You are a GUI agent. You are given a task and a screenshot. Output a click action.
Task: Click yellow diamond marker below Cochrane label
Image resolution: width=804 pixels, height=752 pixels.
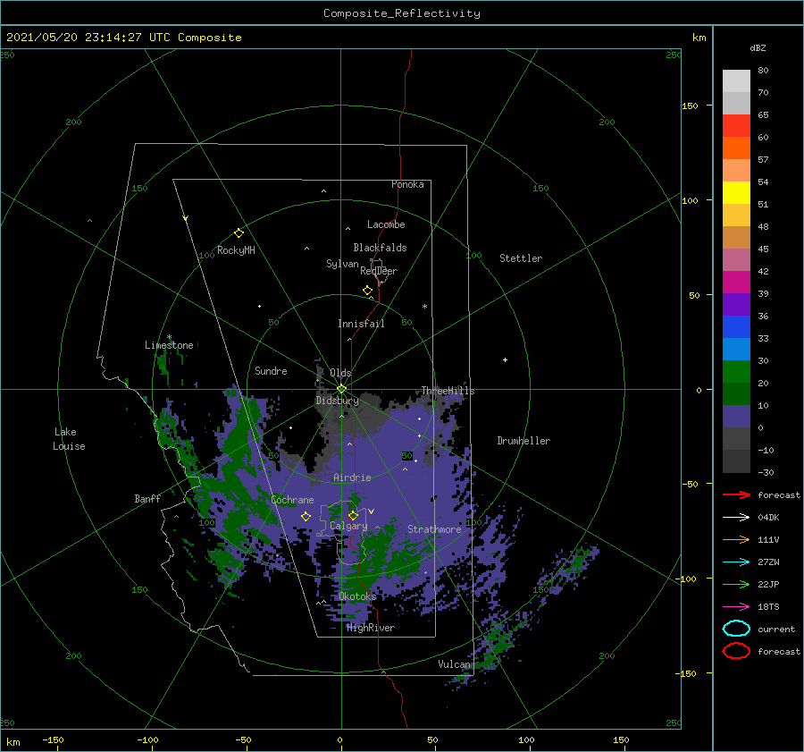[x=306, y=516]
